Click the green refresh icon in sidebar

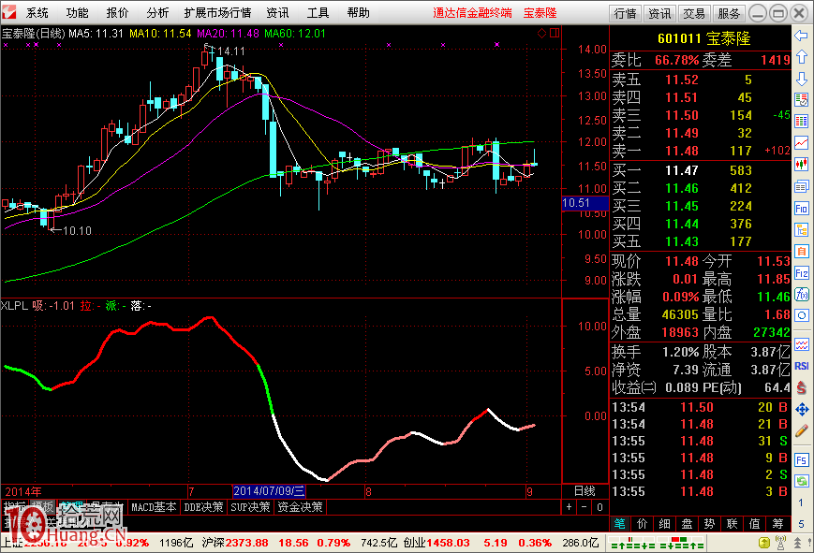click(802, 481)
